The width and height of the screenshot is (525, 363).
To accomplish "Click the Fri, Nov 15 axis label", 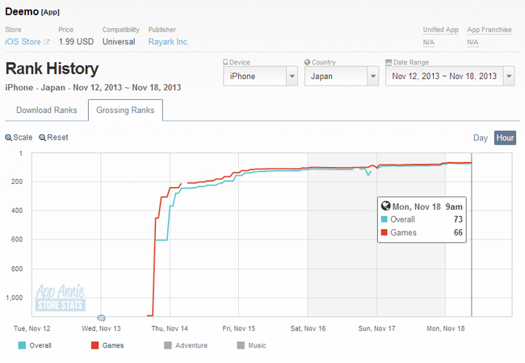I will click(x=239, y=328).
